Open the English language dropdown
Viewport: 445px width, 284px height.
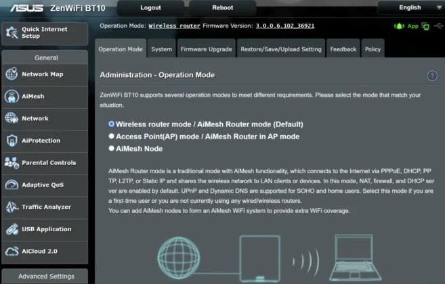410,7
